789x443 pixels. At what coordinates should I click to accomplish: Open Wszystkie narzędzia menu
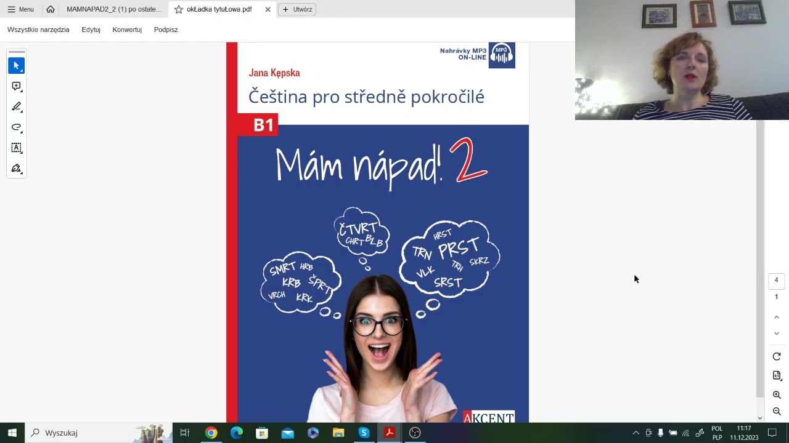38,30
